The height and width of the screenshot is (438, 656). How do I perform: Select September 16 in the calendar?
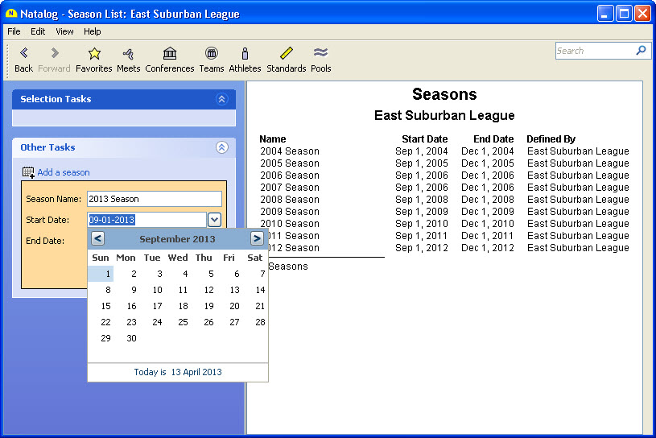click(131, 306)
